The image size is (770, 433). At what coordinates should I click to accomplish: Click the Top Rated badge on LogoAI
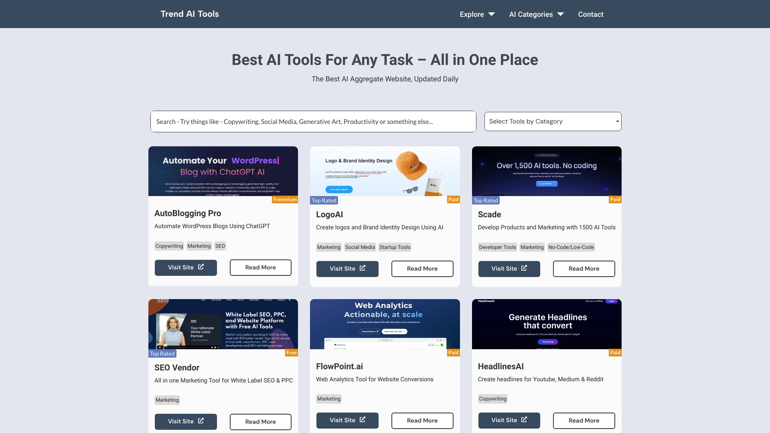click(x=324, y=200)
